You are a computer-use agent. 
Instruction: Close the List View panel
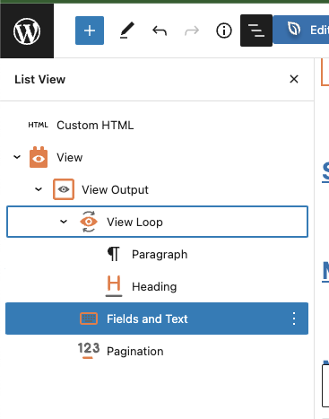click(x=294, y=79)
